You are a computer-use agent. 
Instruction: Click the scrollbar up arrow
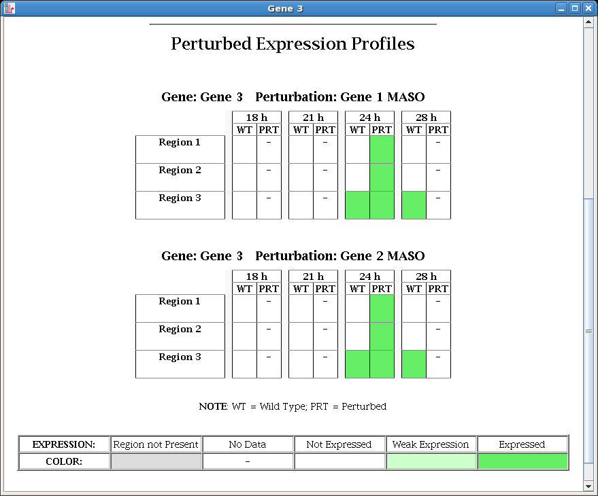pyautogui.click(x=588, y=22)
